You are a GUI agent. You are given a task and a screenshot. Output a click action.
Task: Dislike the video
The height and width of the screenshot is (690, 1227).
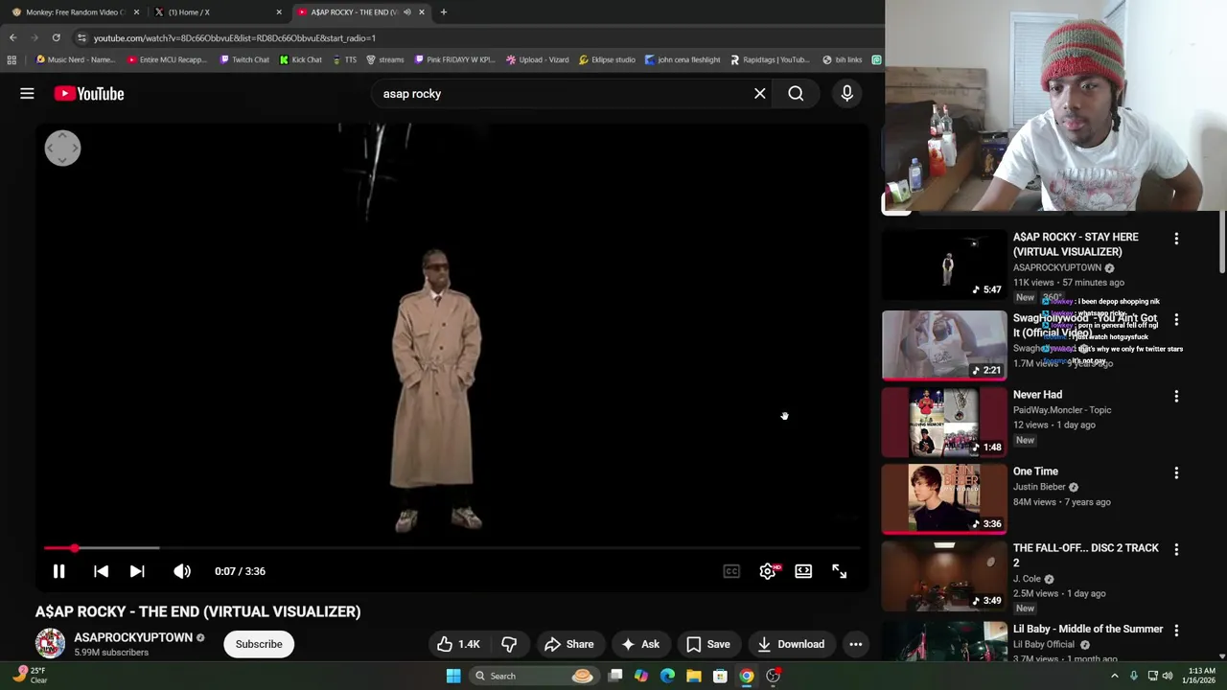[x=509, y=644]
